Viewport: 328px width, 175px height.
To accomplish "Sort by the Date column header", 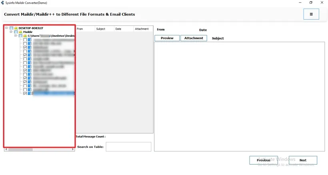I will [x=124, y=29].
